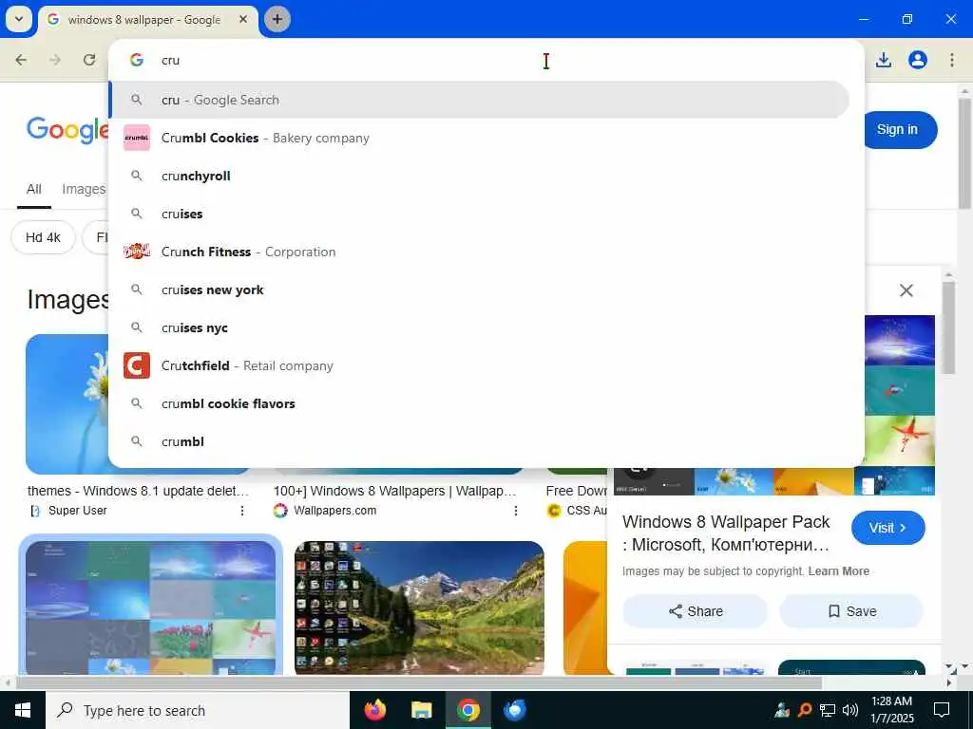Open the Learn More copyright link
The image size is (973, 729).
pos(838,570)
